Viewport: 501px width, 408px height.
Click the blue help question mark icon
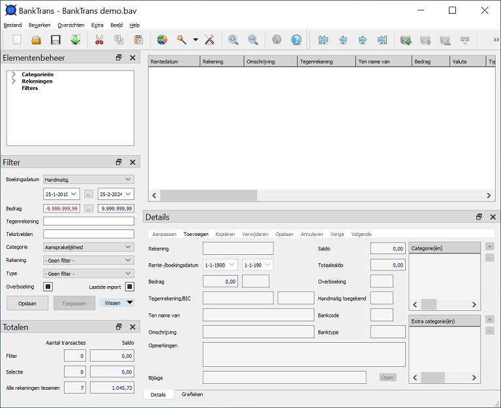[x=296, y=40]
